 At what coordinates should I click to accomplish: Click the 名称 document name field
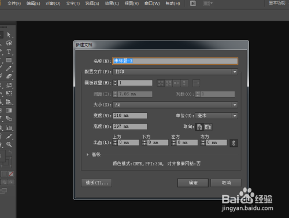pyautogui.click(x=175, y=61)
